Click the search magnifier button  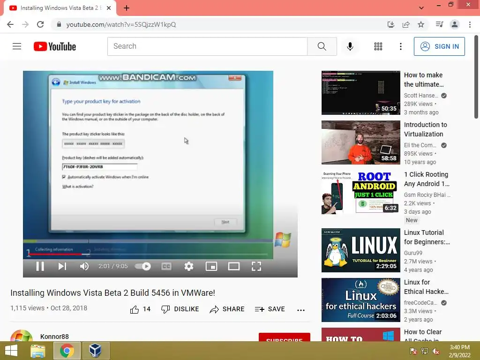pos(322,46)
